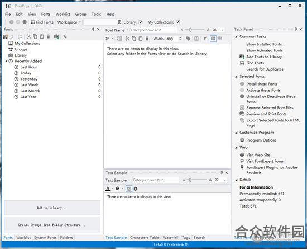
Task: Click the add-to-library icon with green plus in Fonts panel
Action: coord(56,36)
